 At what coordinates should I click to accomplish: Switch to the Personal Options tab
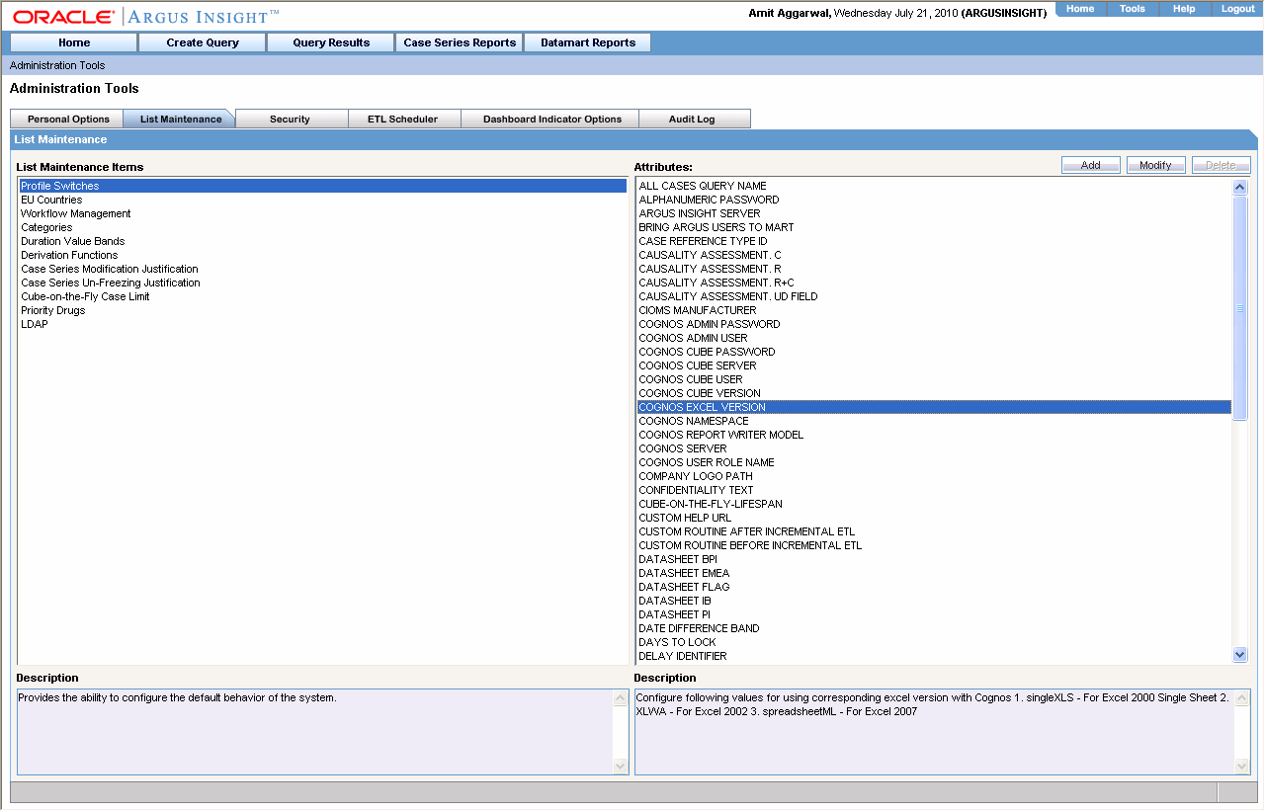coord(68,119)
